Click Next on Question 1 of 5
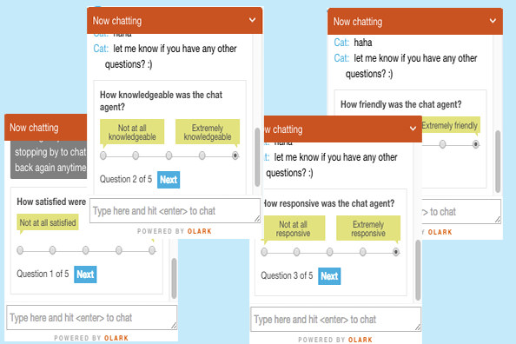Screen dimensions: 516x344 click(x=85, y=275)
